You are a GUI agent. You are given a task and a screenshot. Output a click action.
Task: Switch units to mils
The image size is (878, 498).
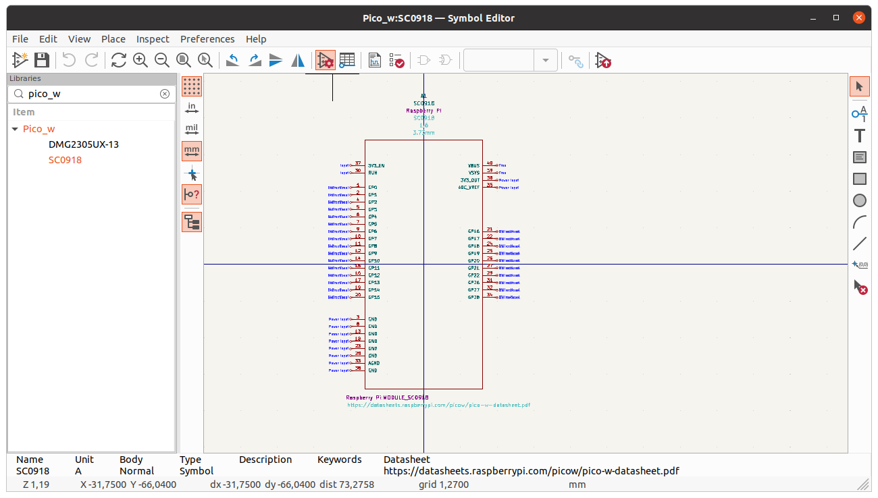[192, 130]
